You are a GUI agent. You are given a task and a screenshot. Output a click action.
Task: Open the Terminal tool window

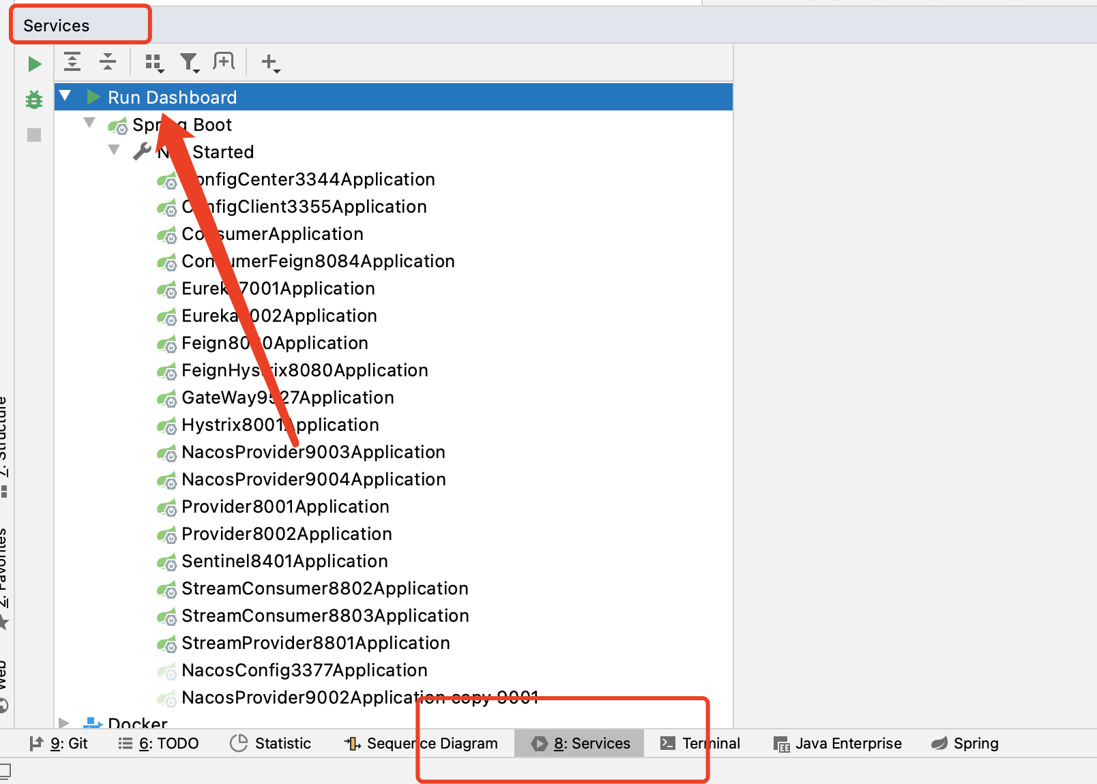[701, 743]
